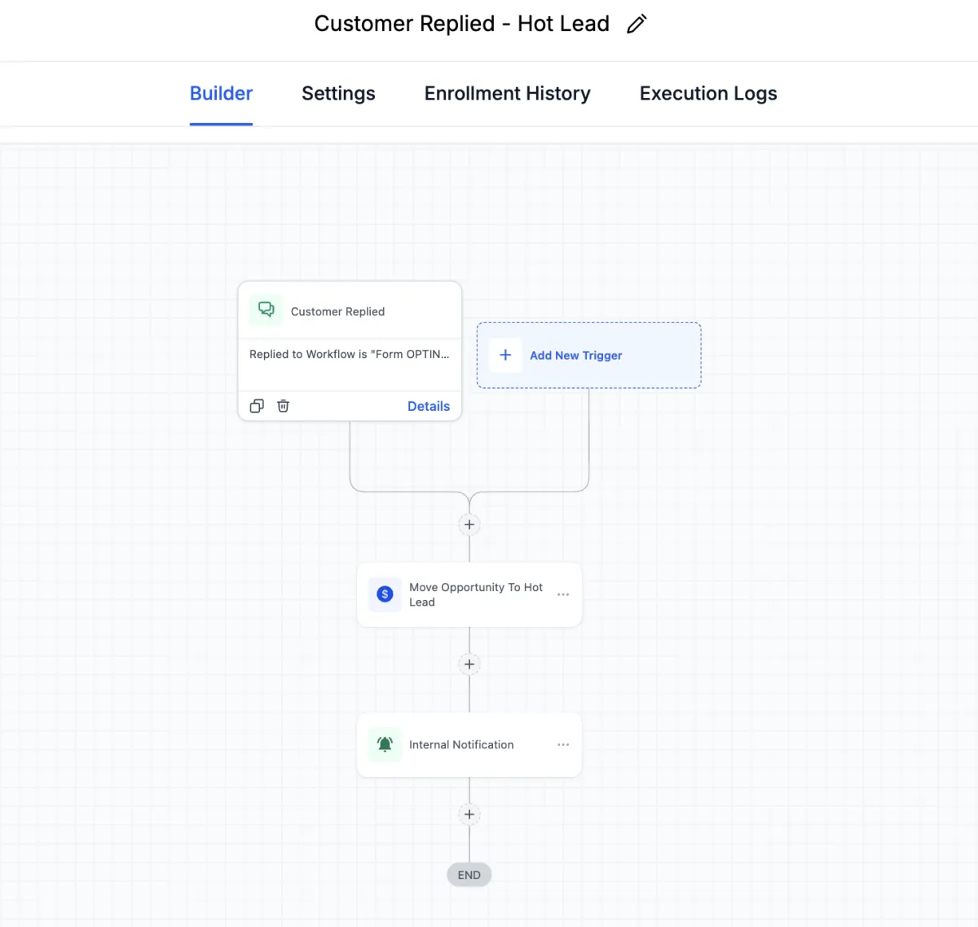978x927 pixels.
Task: Click Replied to Workflow filter text
Action: [350, 354]
